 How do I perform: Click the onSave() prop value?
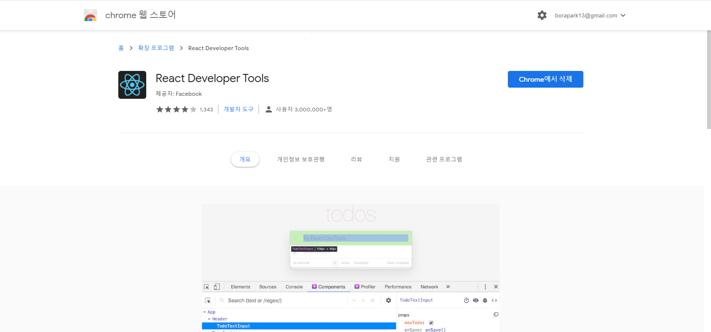(x=435, y=330)
